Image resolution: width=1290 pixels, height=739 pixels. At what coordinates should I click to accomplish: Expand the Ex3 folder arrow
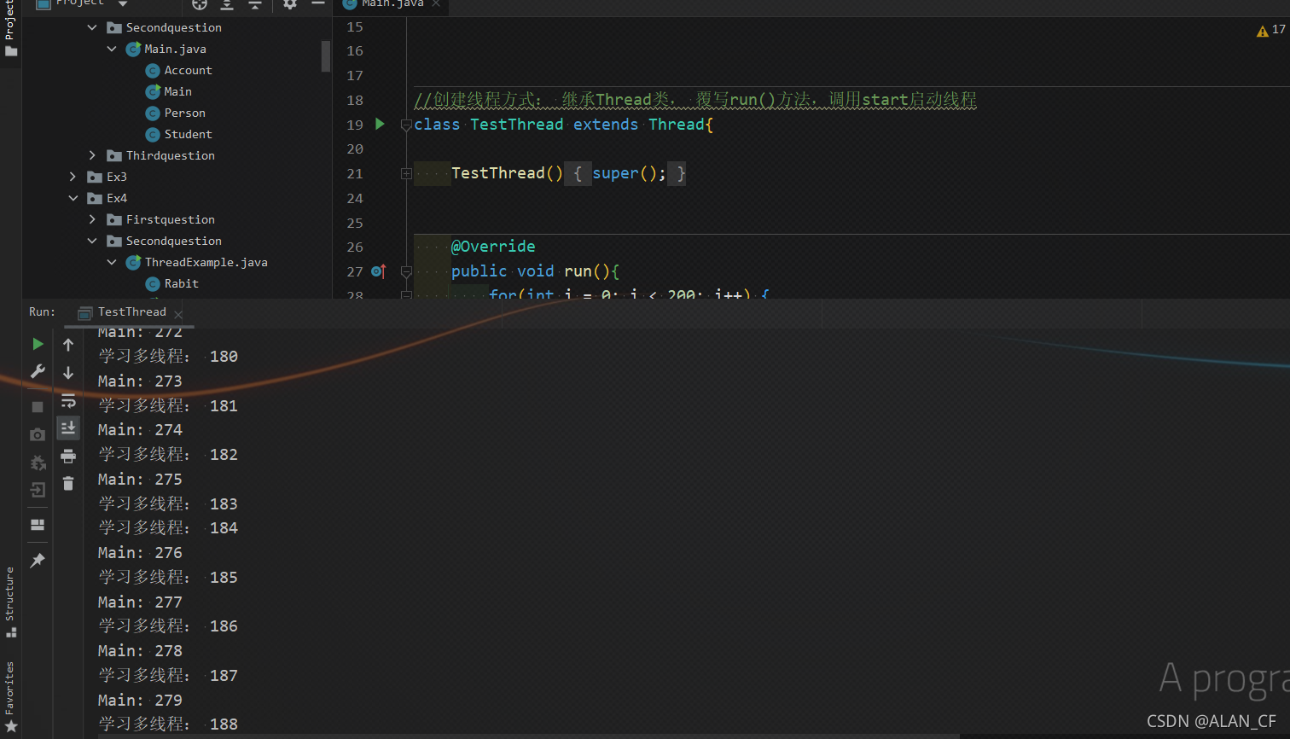click(73, 177)
